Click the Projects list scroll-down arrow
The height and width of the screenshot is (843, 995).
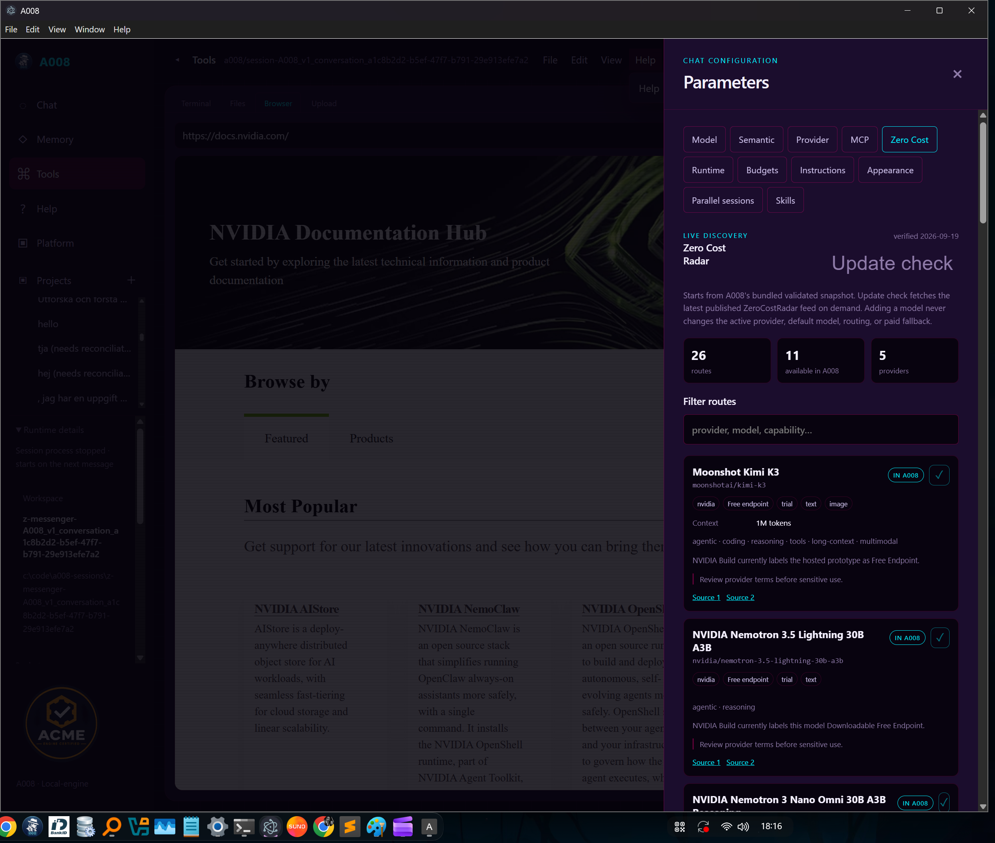(x=141, y=404)
